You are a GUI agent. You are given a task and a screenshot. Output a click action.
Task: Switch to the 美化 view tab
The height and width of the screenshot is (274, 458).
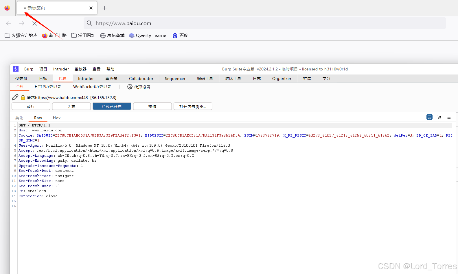tap(19, 118)
